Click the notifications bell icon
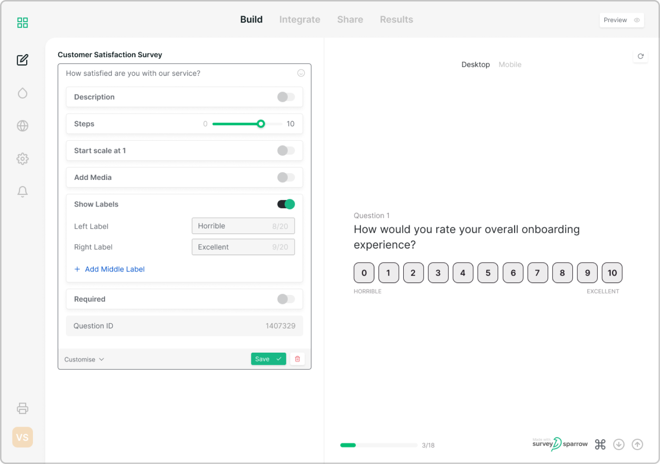Screen dimensions: 660x464 [x=23, y=192]
